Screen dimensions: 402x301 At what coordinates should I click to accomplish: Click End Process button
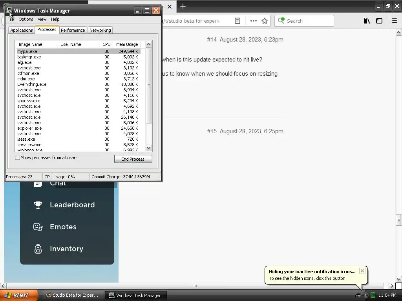pyautogui.click(x=133, y=159)
